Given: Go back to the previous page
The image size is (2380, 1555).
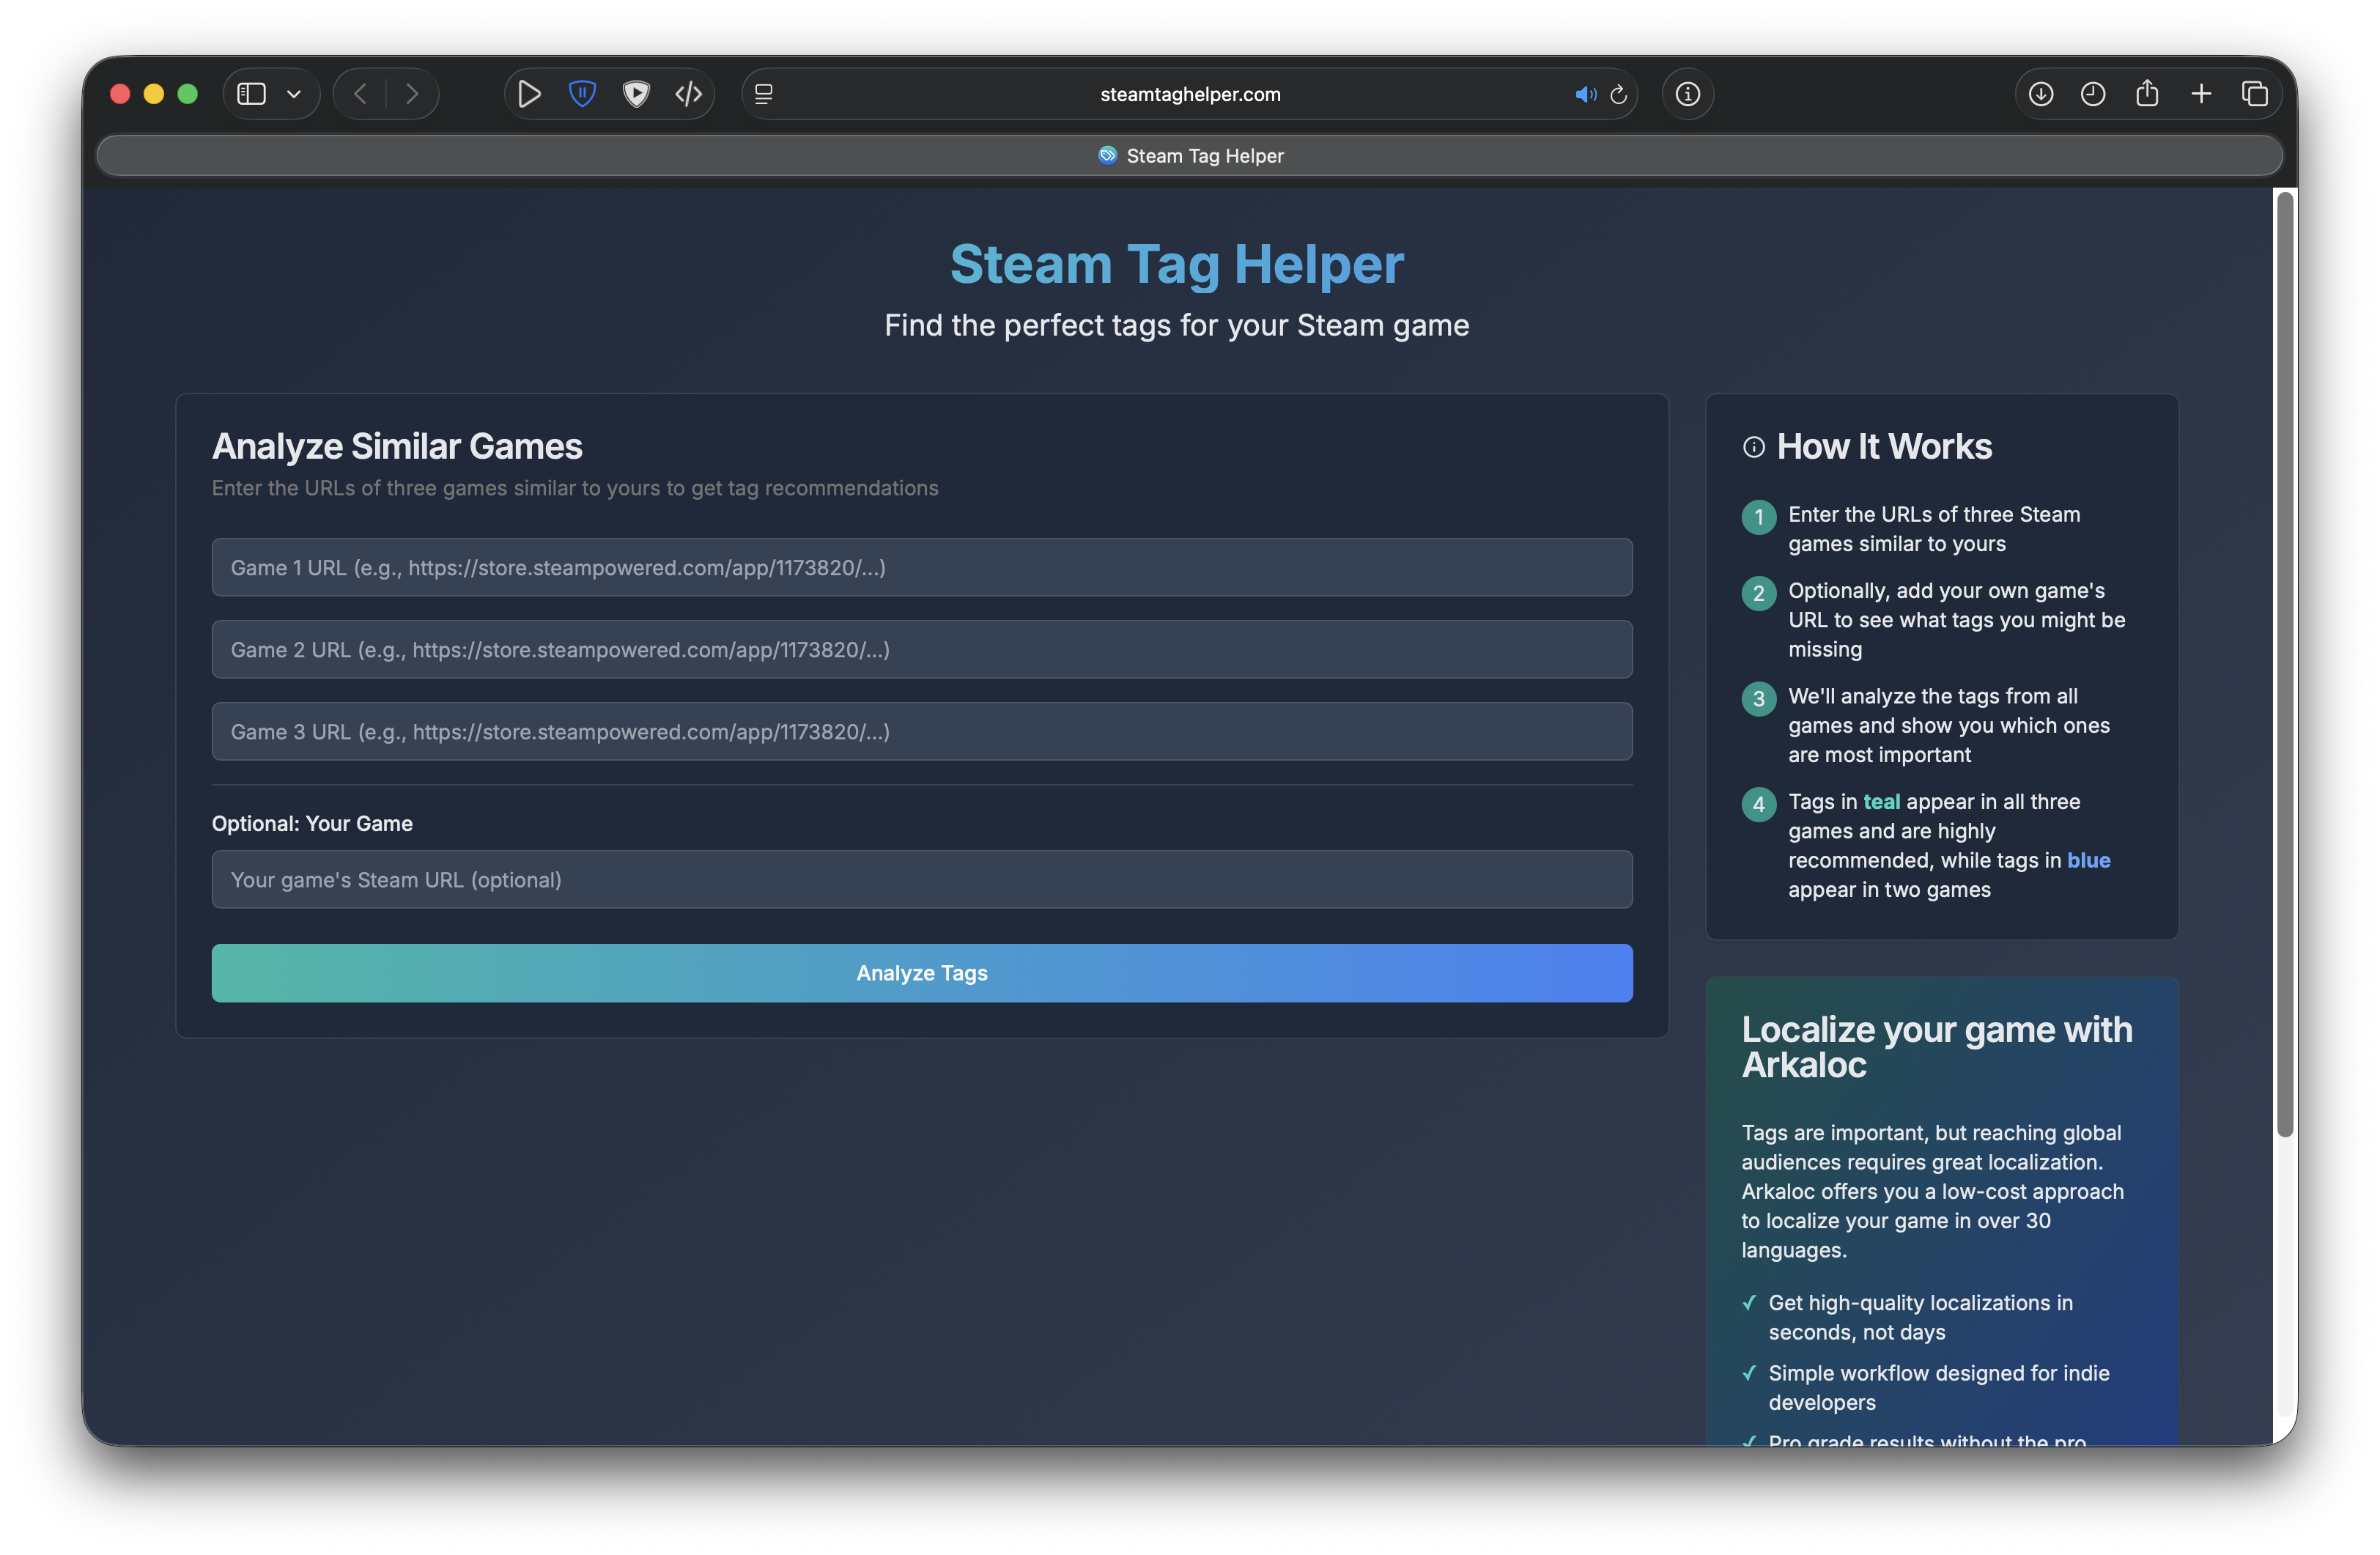Looking at the screenshot, I should (x=361, y=94).
